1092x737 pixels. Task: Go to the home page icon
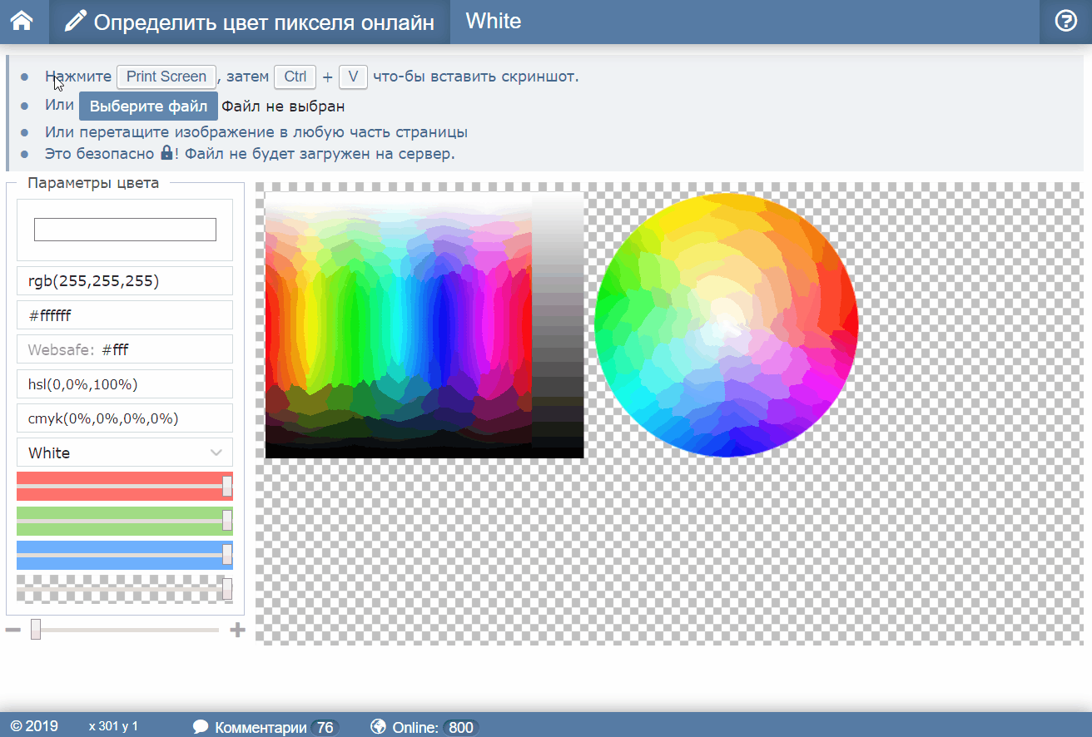[22, 22]
